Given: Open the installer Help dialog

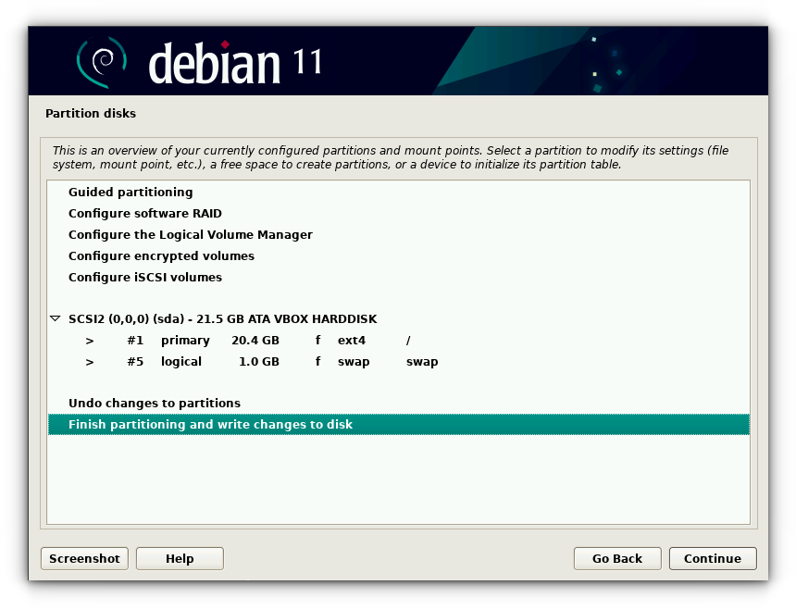Looking at the screenshot, I should 179,558.
